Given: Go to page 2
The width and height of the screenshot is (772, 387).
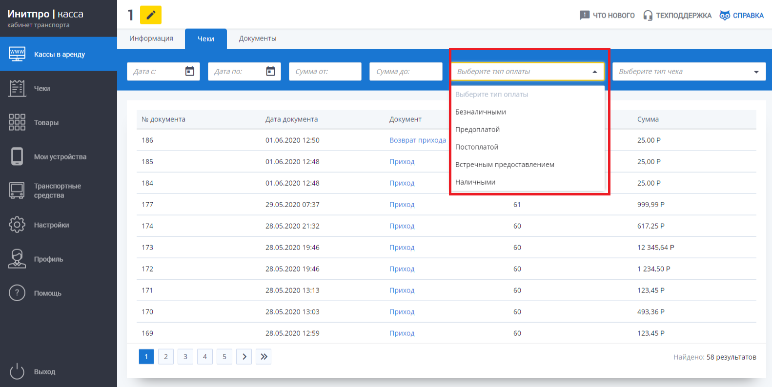Looking at the screenshot, I should 166,356.
